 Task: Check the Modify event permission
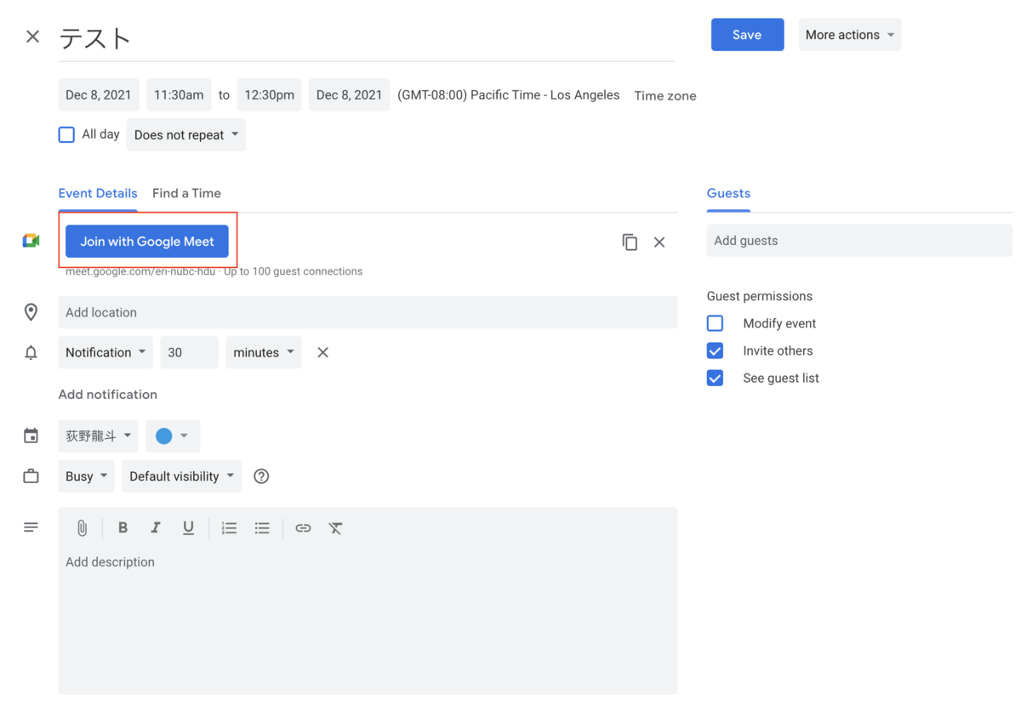click(715, 323)
